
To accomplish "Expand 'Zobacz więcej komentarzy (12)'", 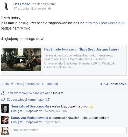I will point(29,100).
